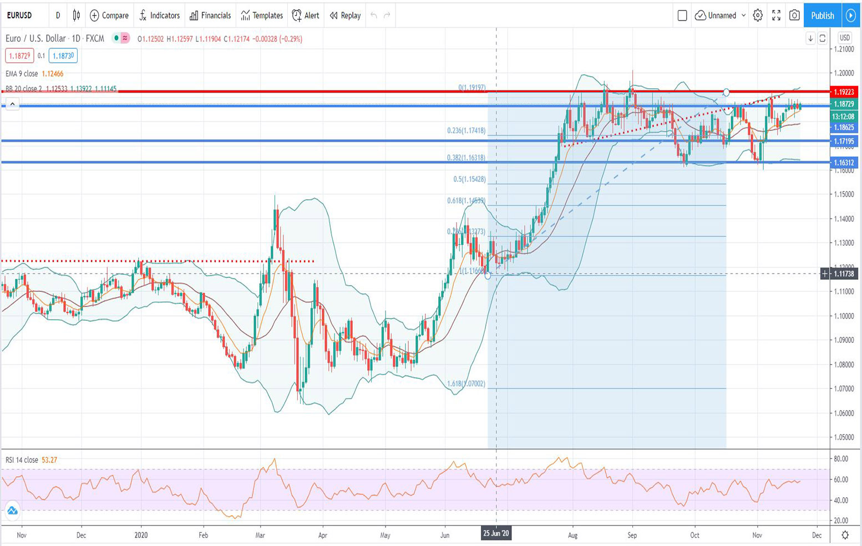Collapse the indicator legend with chevron
Image resolution: width=862 pixels, height=546 pixels.
tap(12, 104)
